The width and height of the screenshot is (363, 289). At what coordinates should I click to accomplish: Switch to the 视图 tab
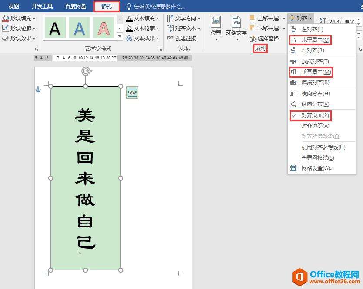click(x=13, y=6)
